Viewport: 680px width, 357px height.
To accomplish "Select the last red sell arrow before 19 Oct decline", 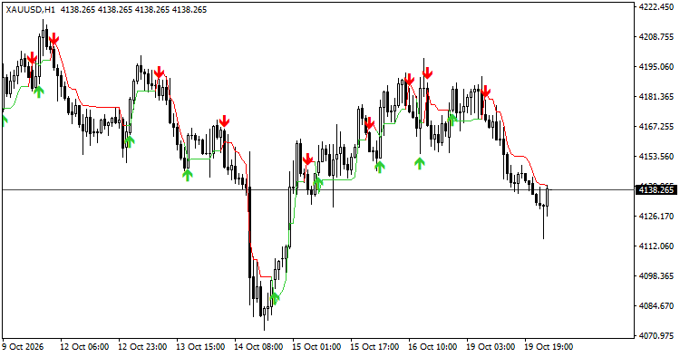I will click(x=485, y=91).
